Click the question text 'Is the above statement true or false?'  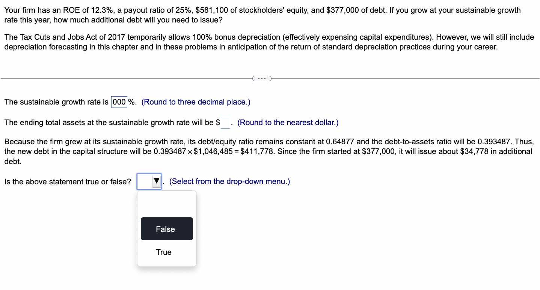(67, 181)
